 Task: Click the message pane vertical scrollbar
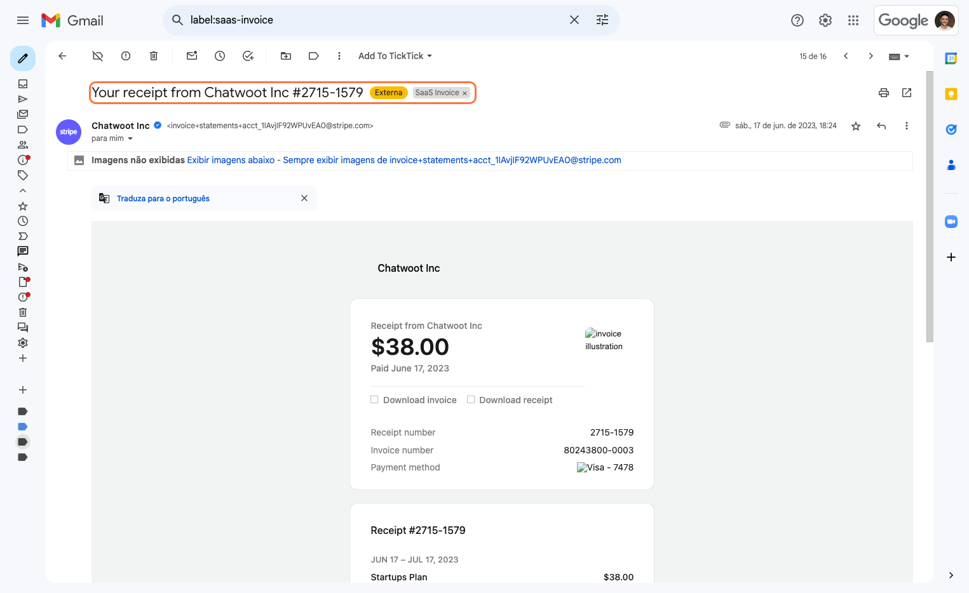coord(930,206)
